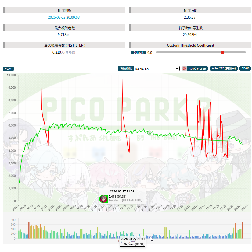Screen dimensions: 252x252
Task: Click the 実験機能 label button
Action: (x=126, y=68)
